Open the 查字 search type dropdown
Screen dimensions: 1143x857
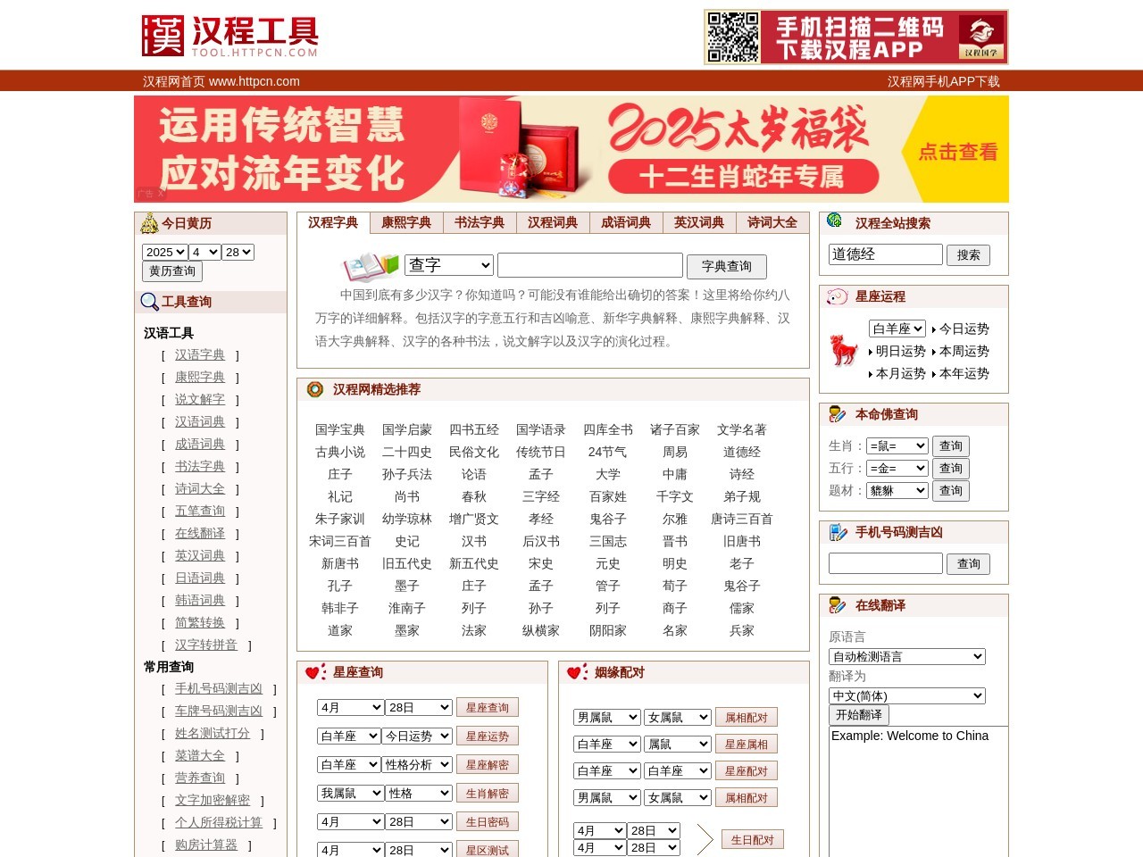click(449, 265)
